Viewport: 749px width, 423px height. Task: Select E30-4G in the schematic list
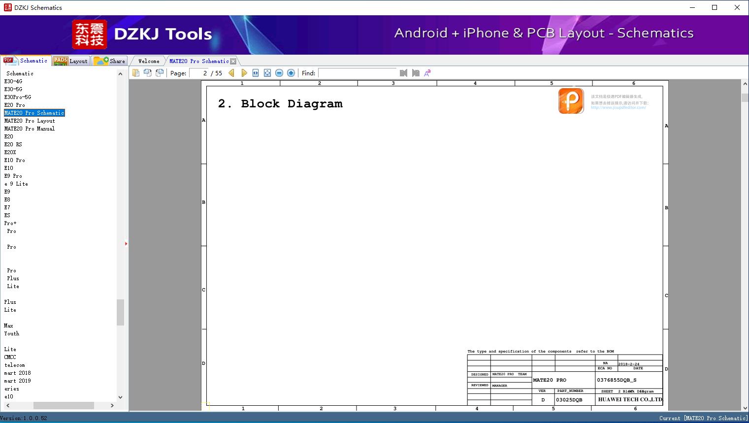coord(13,81)
